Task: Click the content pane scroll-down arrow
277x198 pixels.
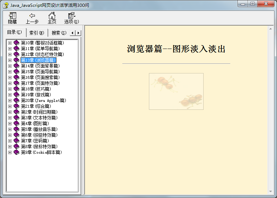Action: click(x=271, y=192)
